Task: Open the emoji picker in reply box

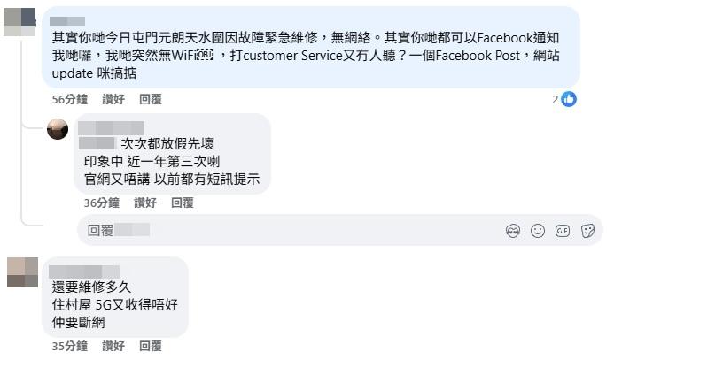Action: [x=538, y=231]
